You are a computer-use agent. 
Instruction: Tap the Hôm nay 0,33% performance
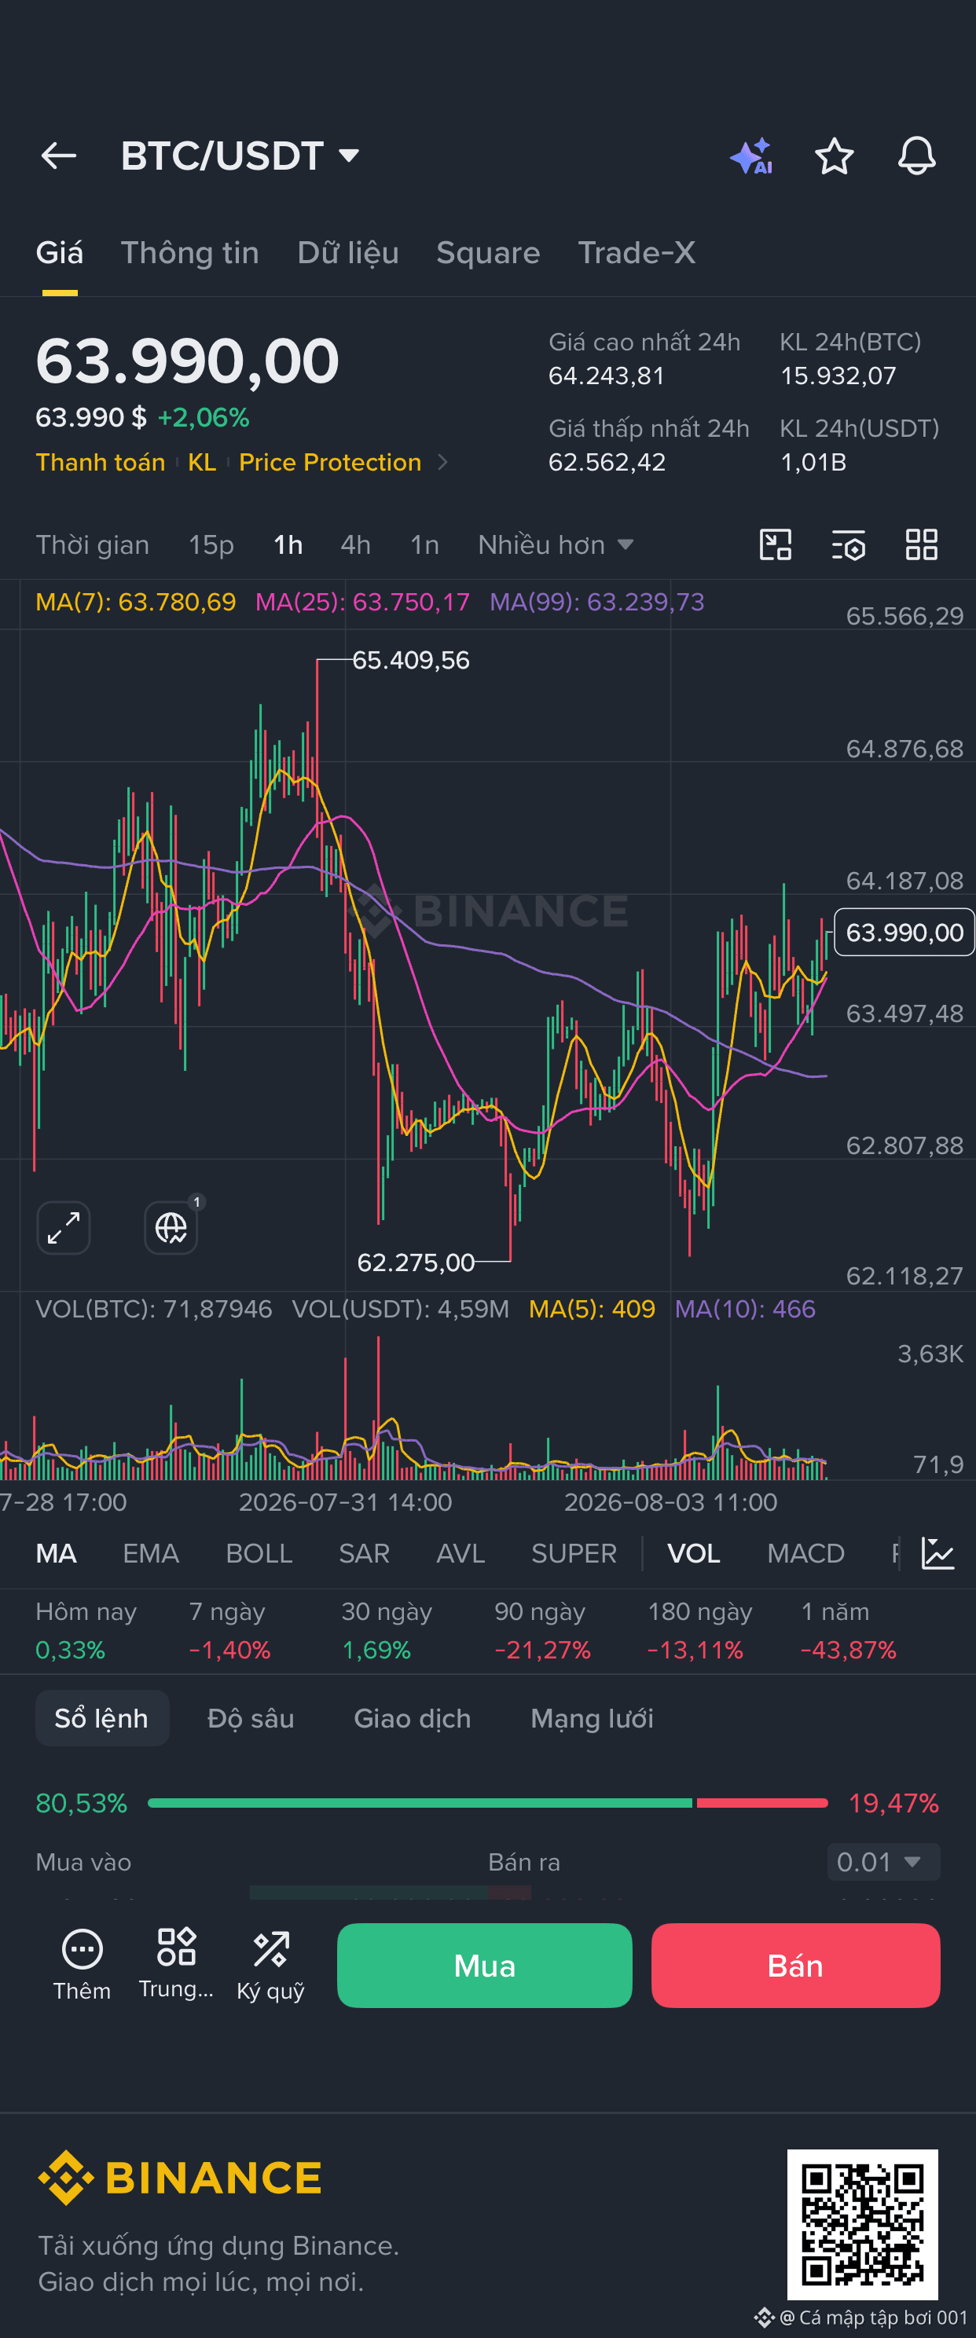(x=86, y=1630)
